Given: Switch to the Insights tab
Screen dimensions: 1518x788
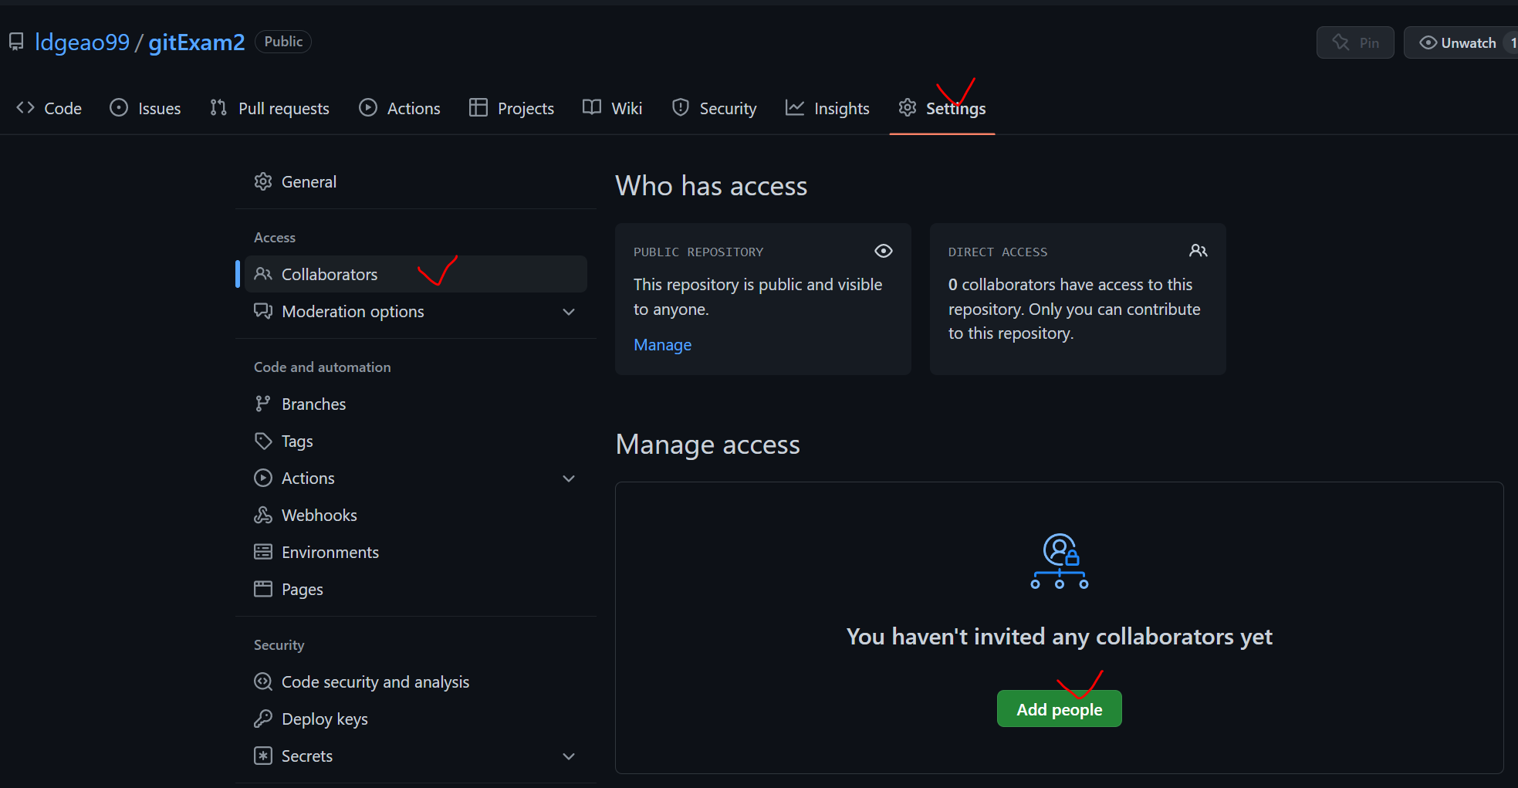Looking at the screenshot, I should [x=827, y=108].
